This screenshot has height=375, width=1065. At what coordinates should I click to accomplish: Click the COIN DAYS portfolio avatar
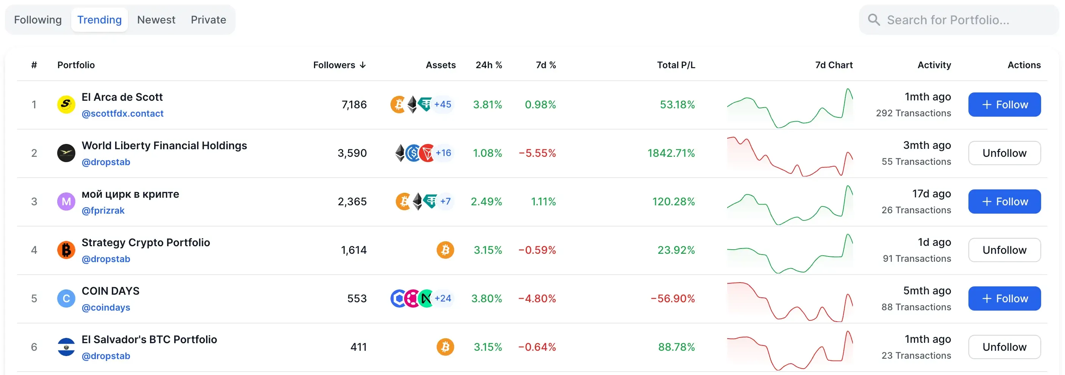66,298
